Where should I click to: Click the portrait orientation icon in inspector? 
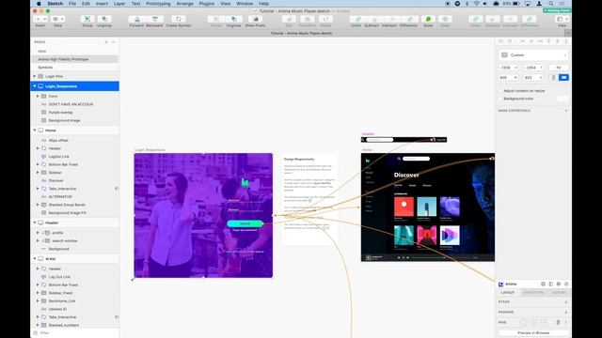[x=553, y=77]
